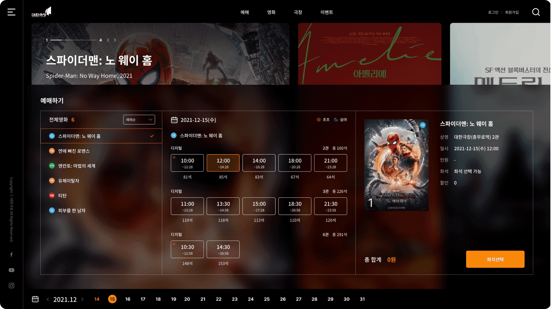Viewport: 551px width, 309px height.
Task: Choose the 10:30 showtime in 6관
Action: pyautogui.click(x=187, y=250)
